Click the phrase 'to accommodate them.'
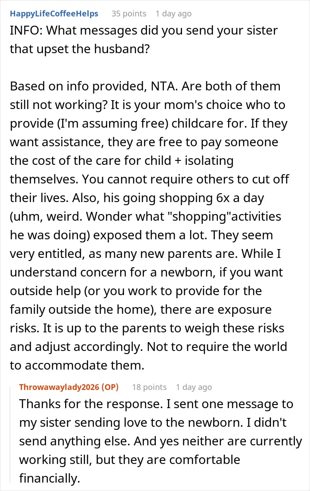 point(77,366)
